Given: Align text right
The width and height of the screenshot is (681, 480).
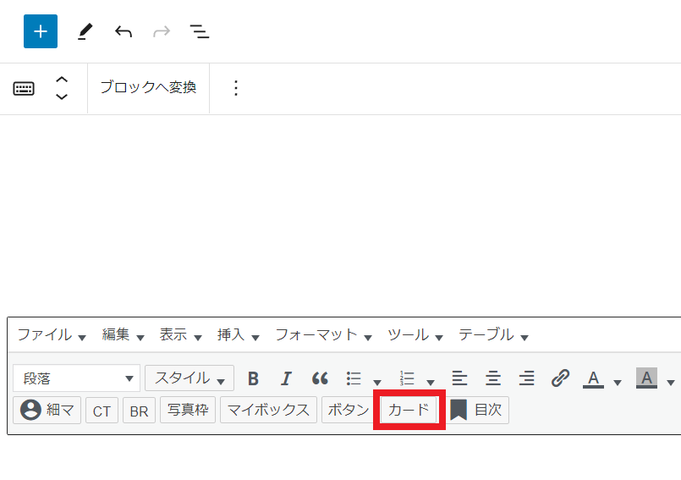Looking at the screenshot, I should click(526, 378).
